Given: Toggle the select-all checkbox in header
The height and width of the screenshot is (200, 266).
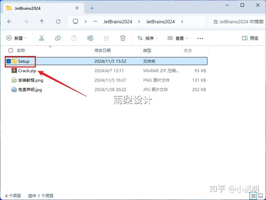Looking at the screenshot, I should (x=11, y=50).
